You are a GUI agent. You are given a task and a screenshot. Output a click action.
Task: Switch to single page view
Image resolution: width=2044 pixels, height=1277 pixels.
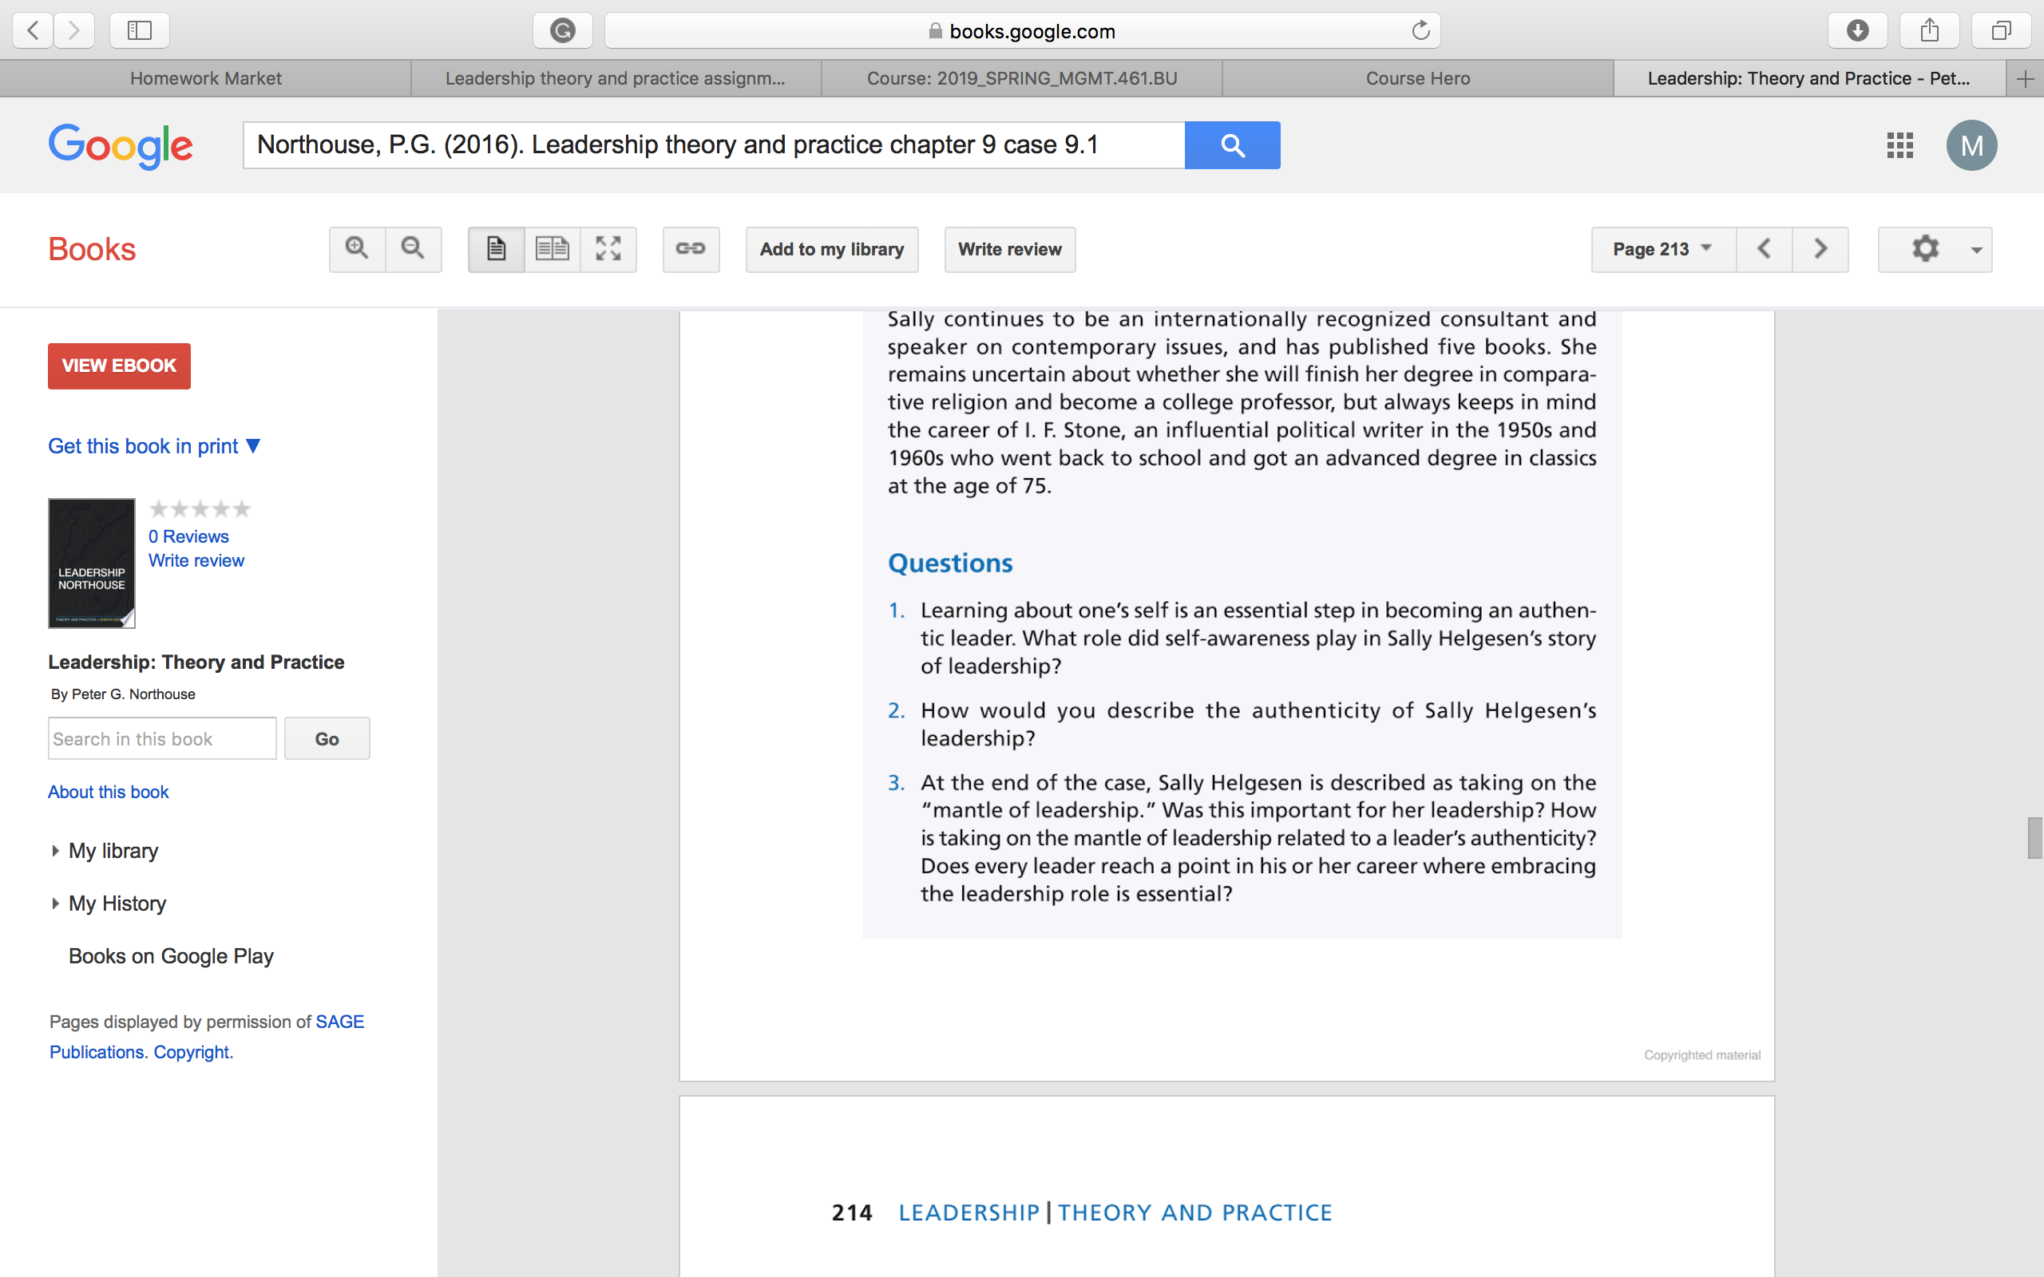tap(497, 249)
